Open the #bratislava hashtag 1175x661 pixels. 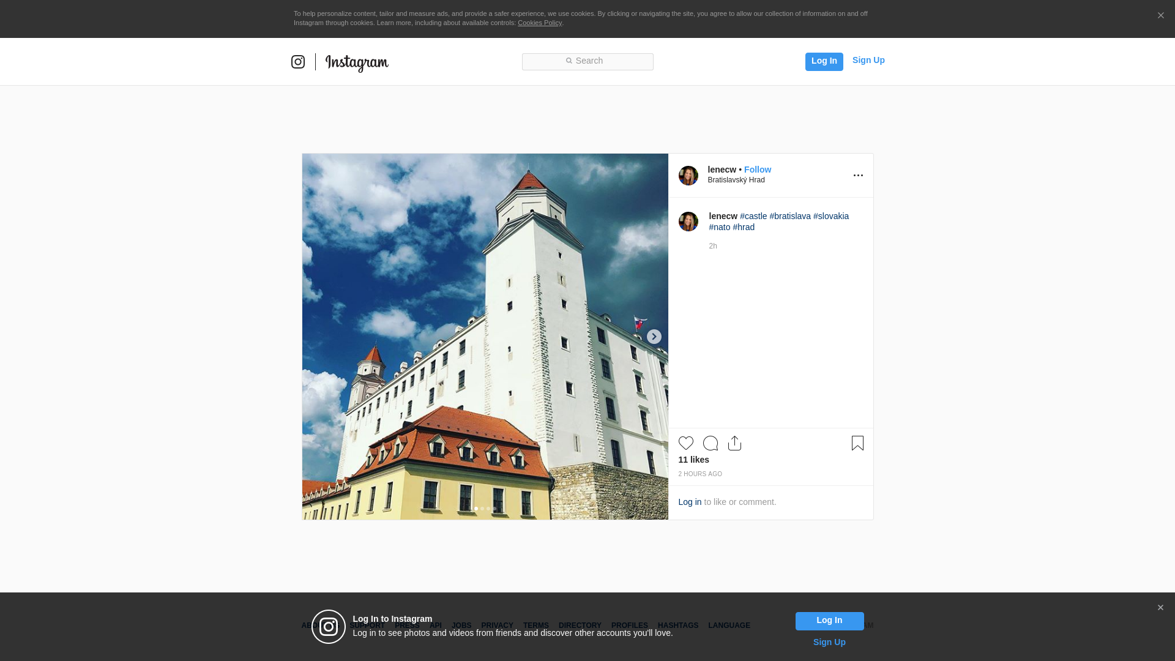coord(789,216)
